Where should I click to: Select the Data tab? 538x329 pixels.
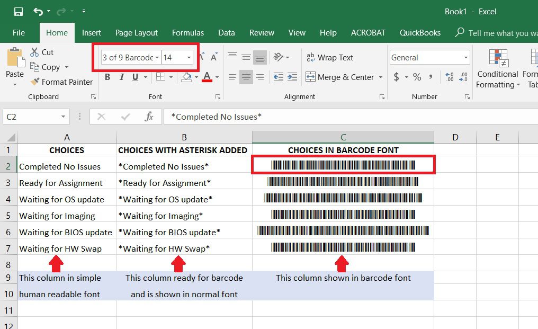pyautogui.click(x=227, y=33)
